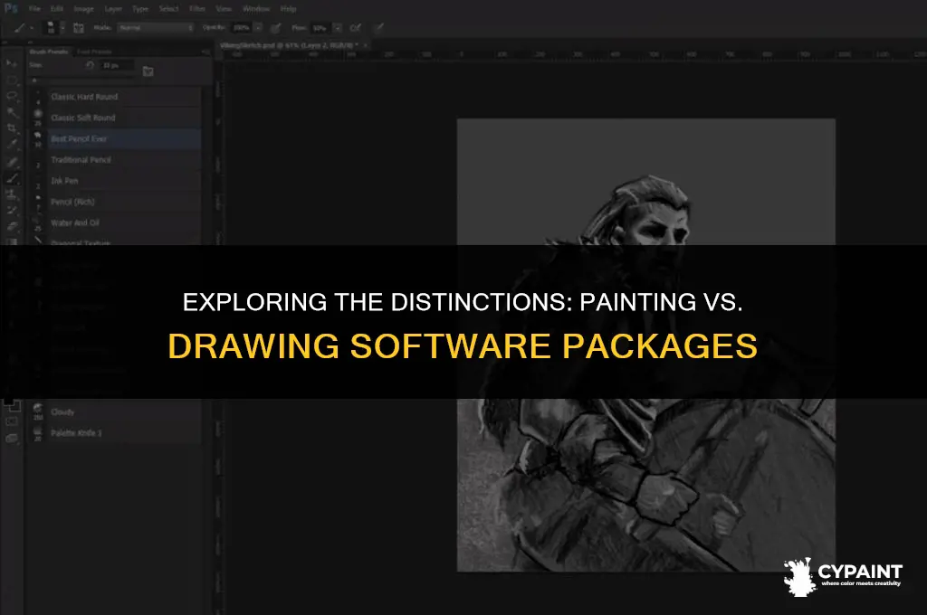
Task: Choose the Palette Knife 1 brush
Action: tap(116, 433)
